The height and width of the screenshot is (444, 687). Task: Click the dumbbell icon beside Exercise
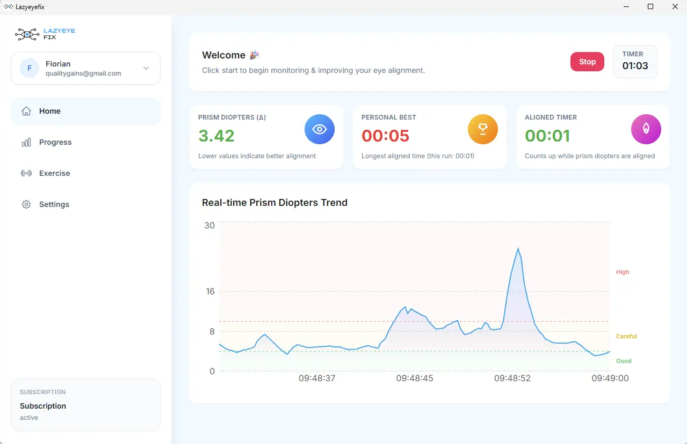[26, 173]
